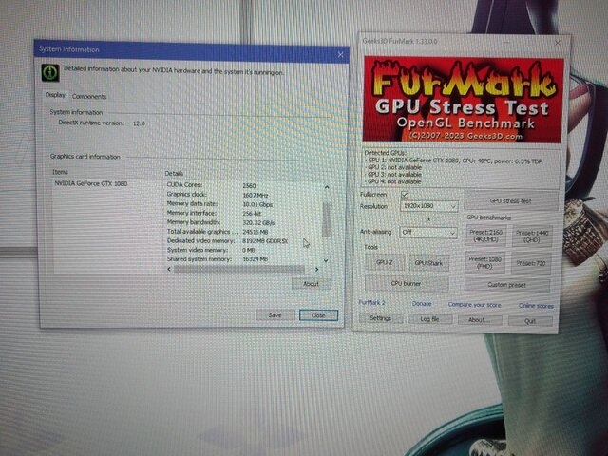The width and height of the screenshot is (608, 456).
Task: Open the Online scores link
Action: [x=536, y=306]
